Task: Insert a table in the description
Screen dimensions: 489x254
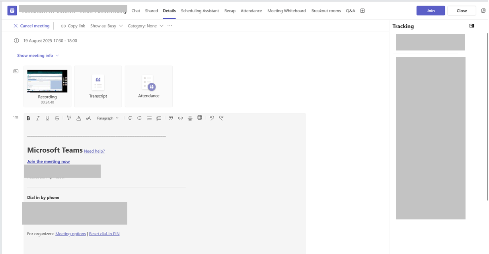Action: tap(200, 118)
